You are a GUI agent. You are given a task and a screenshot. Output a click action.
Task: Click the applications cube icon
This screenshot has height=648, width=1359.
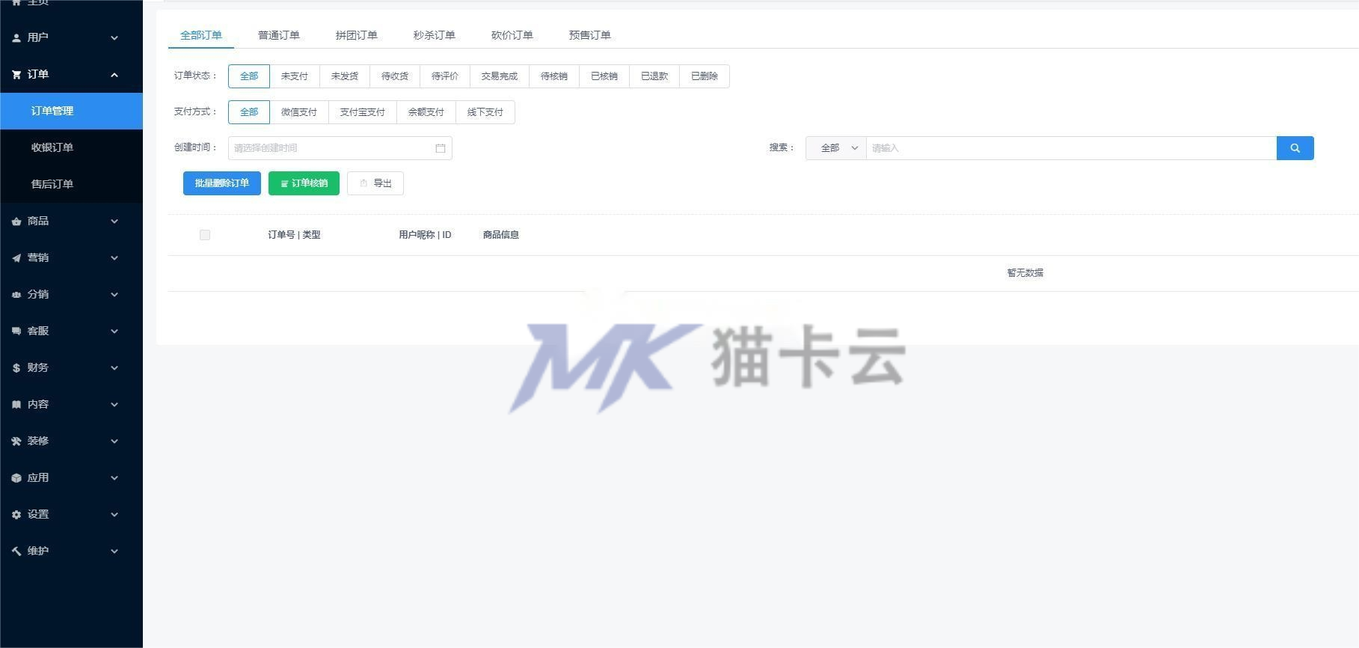(16, 477)
